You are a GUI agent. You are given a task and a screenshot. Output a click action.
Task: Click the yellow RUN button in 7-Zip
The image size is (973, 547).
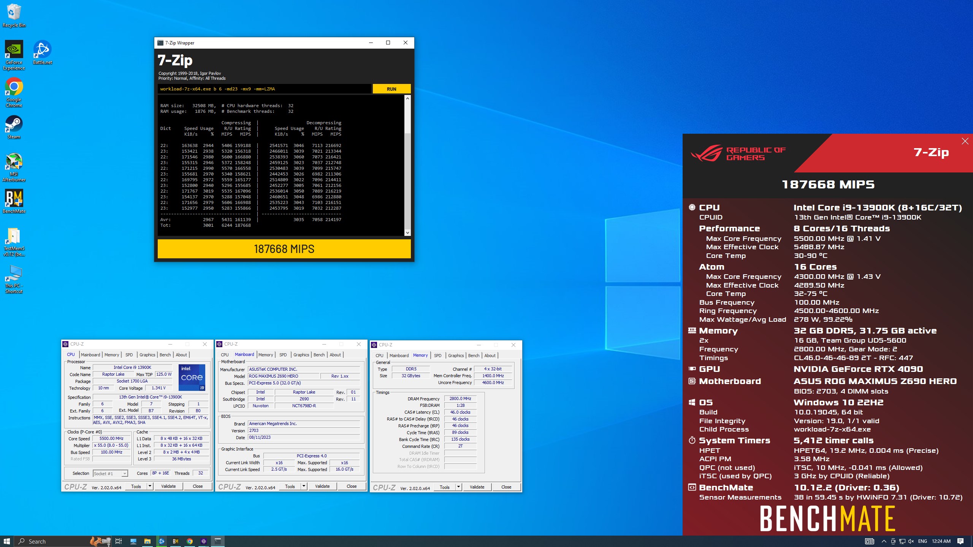point(391,89)
